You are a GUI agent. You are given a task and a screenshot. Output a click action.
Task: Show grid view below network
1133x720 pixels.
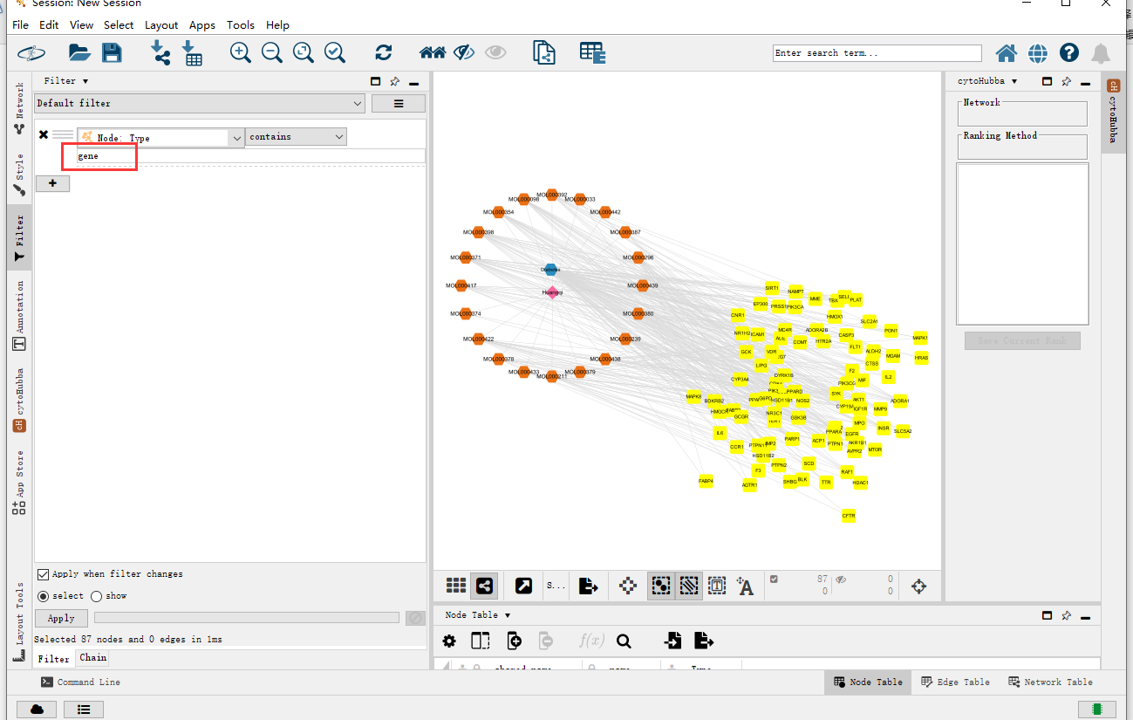tap(456, 586)
